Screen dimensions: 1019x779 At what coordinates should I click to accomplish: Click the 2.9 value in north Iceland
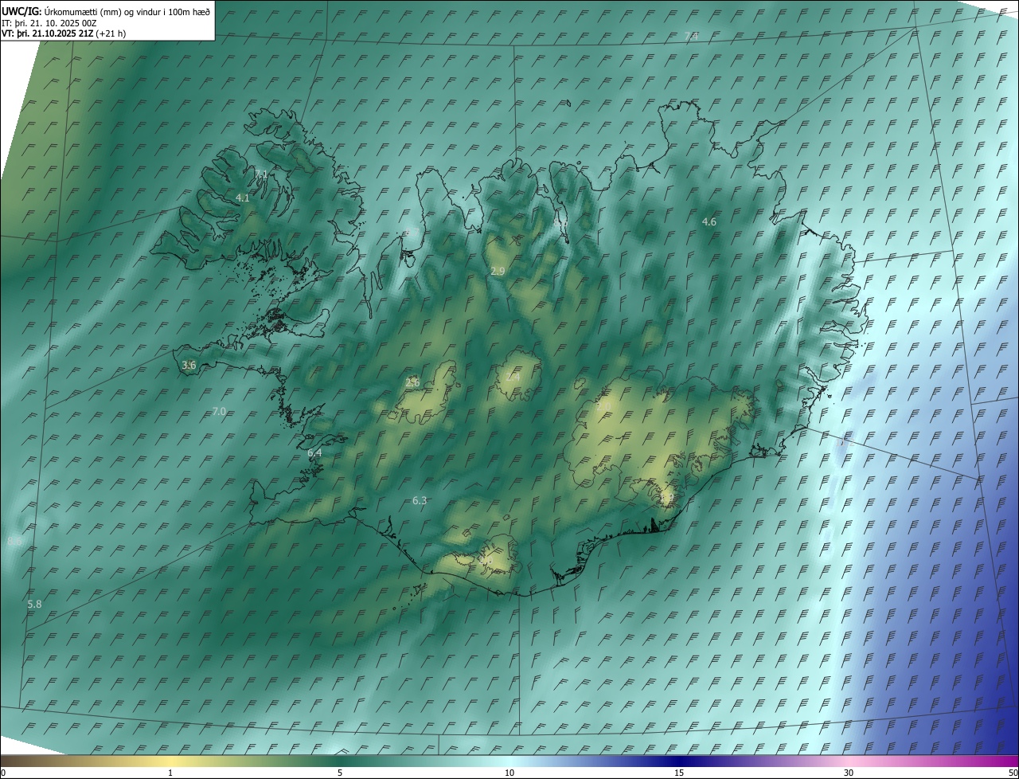click(x=498, y=272)
